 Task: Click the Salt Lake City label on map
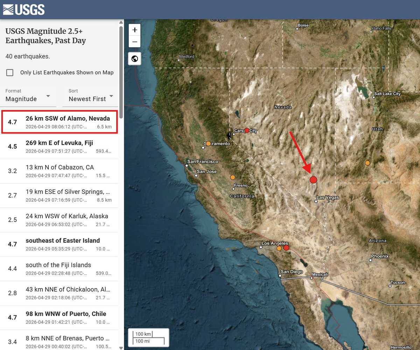coord(387,94)
